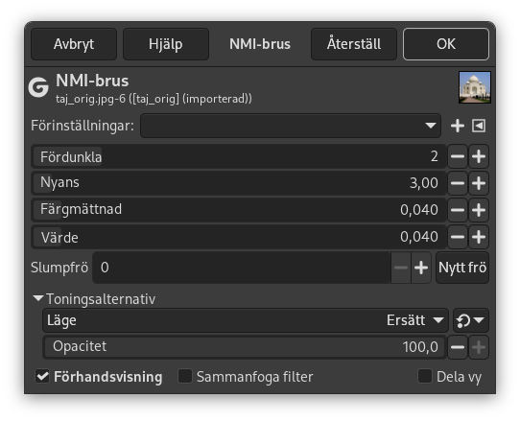Click the Värde slider
This screenshot has width=520, height=421.
pos(239,237)
